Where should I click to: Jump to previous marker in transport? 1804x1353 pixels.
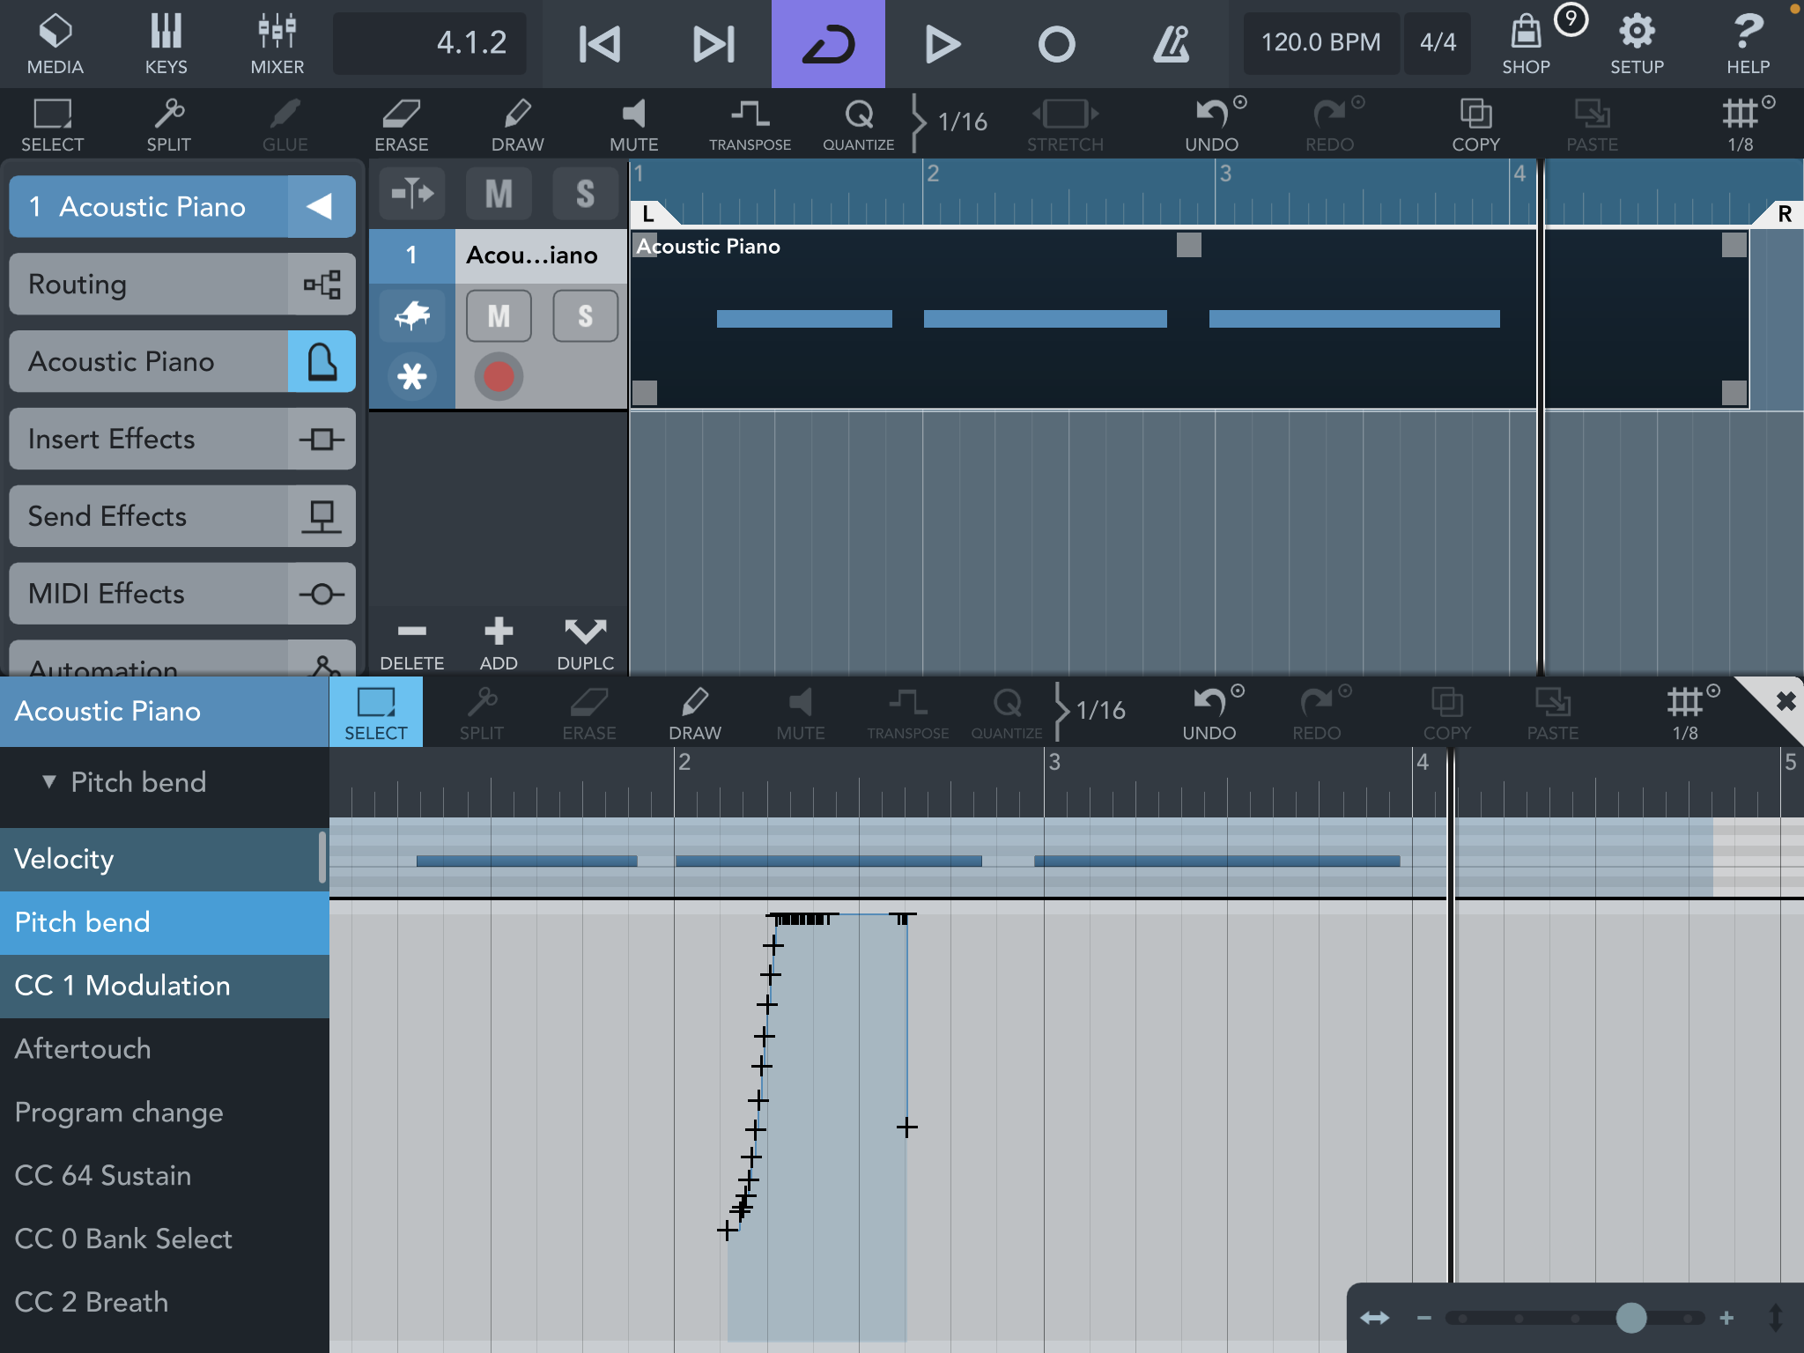pos(600,44)
